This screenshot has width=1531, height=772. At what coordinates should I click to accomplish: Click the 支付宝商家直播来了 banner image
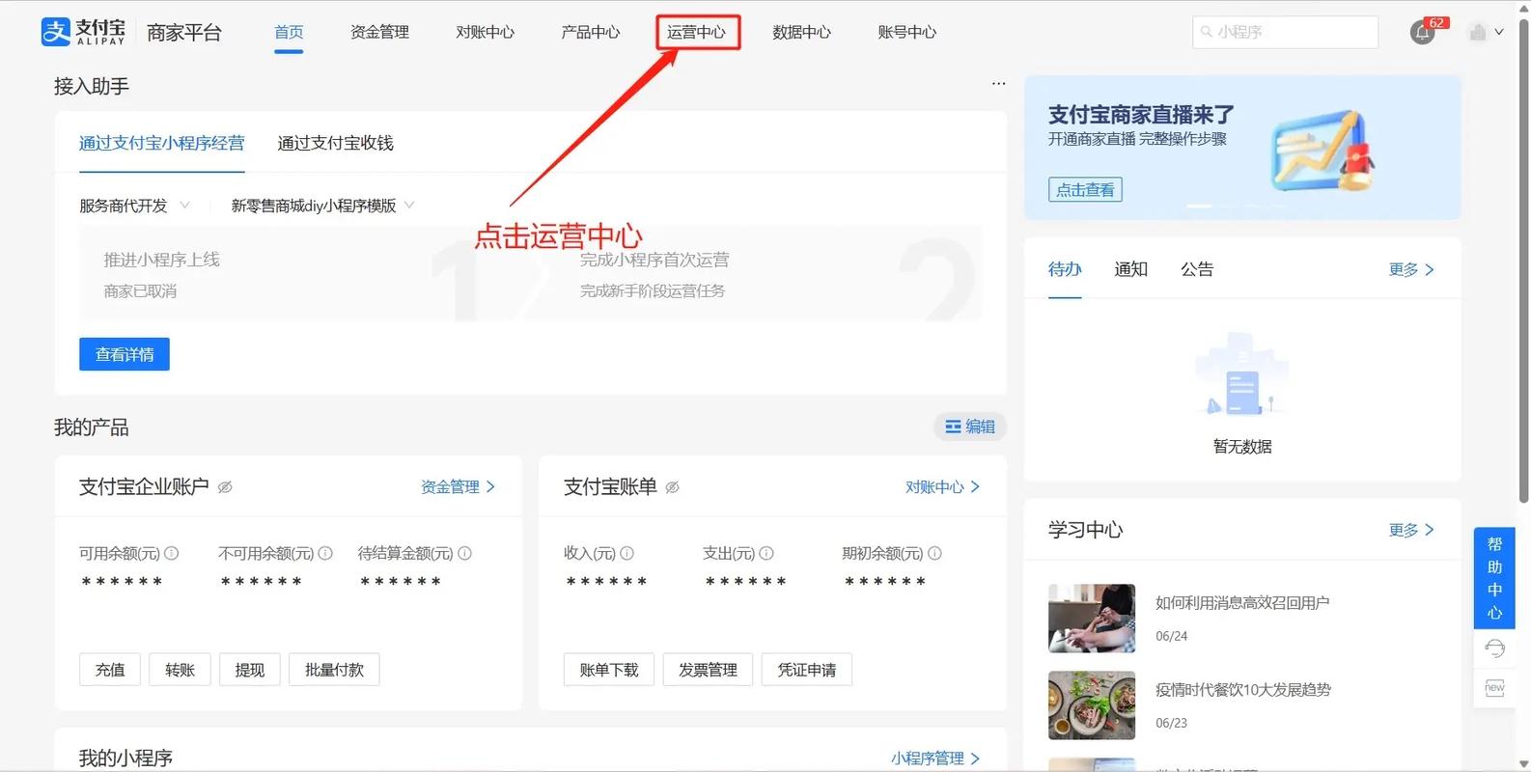click(x=1242, y=148)
